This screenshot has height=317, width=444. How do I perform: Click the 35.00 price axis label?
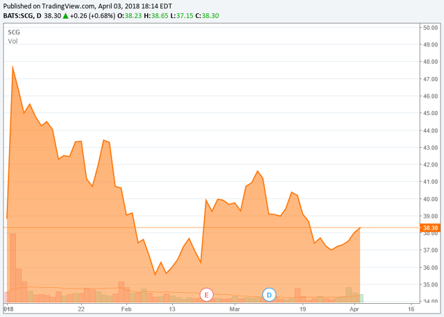(430, 284)
